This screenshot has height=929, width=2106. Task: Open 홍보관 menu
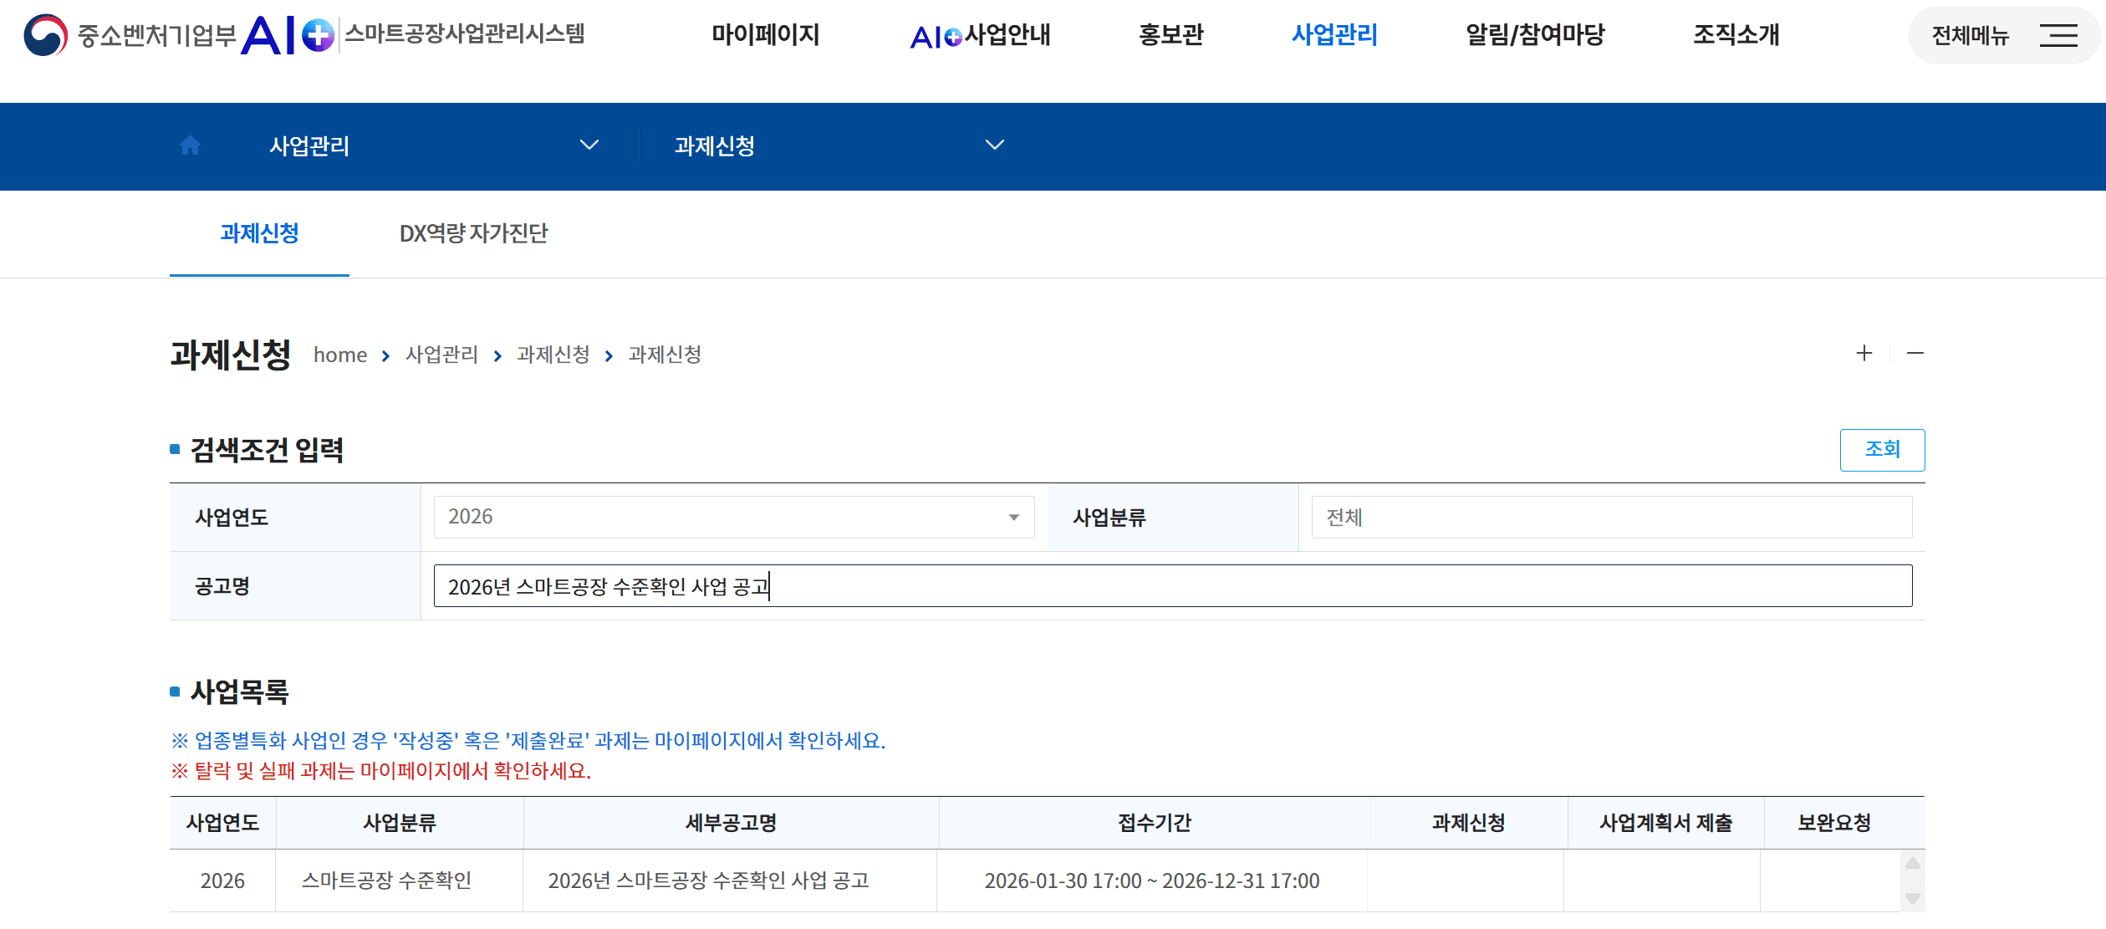(1170, 35)
